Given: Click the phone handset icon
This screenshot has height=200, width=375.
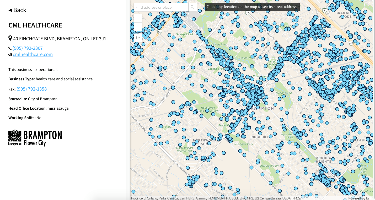Looking at the screenshot, I should click(x=10, y=48).
